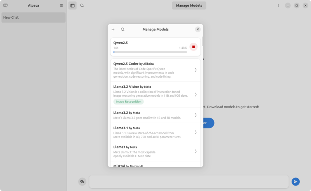This screenshot has width=311, height=191.
Task: Search chat messages with magnifier icon
Action: 82,5
